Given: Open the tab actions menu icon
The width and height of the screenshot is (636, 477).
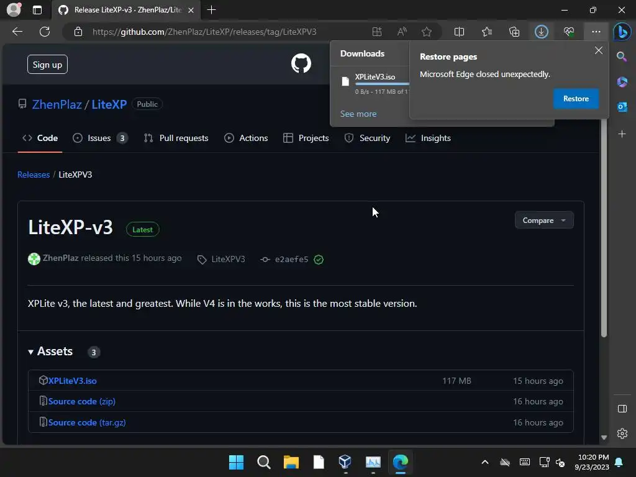Looking at the screenshot, I should [x=37, y=10].
